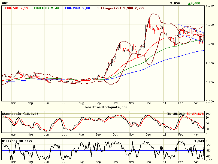Click the 50 level on Stochastic scale
Image resolution: width=218 pixels, height=164 pixels.
point(207,124)
